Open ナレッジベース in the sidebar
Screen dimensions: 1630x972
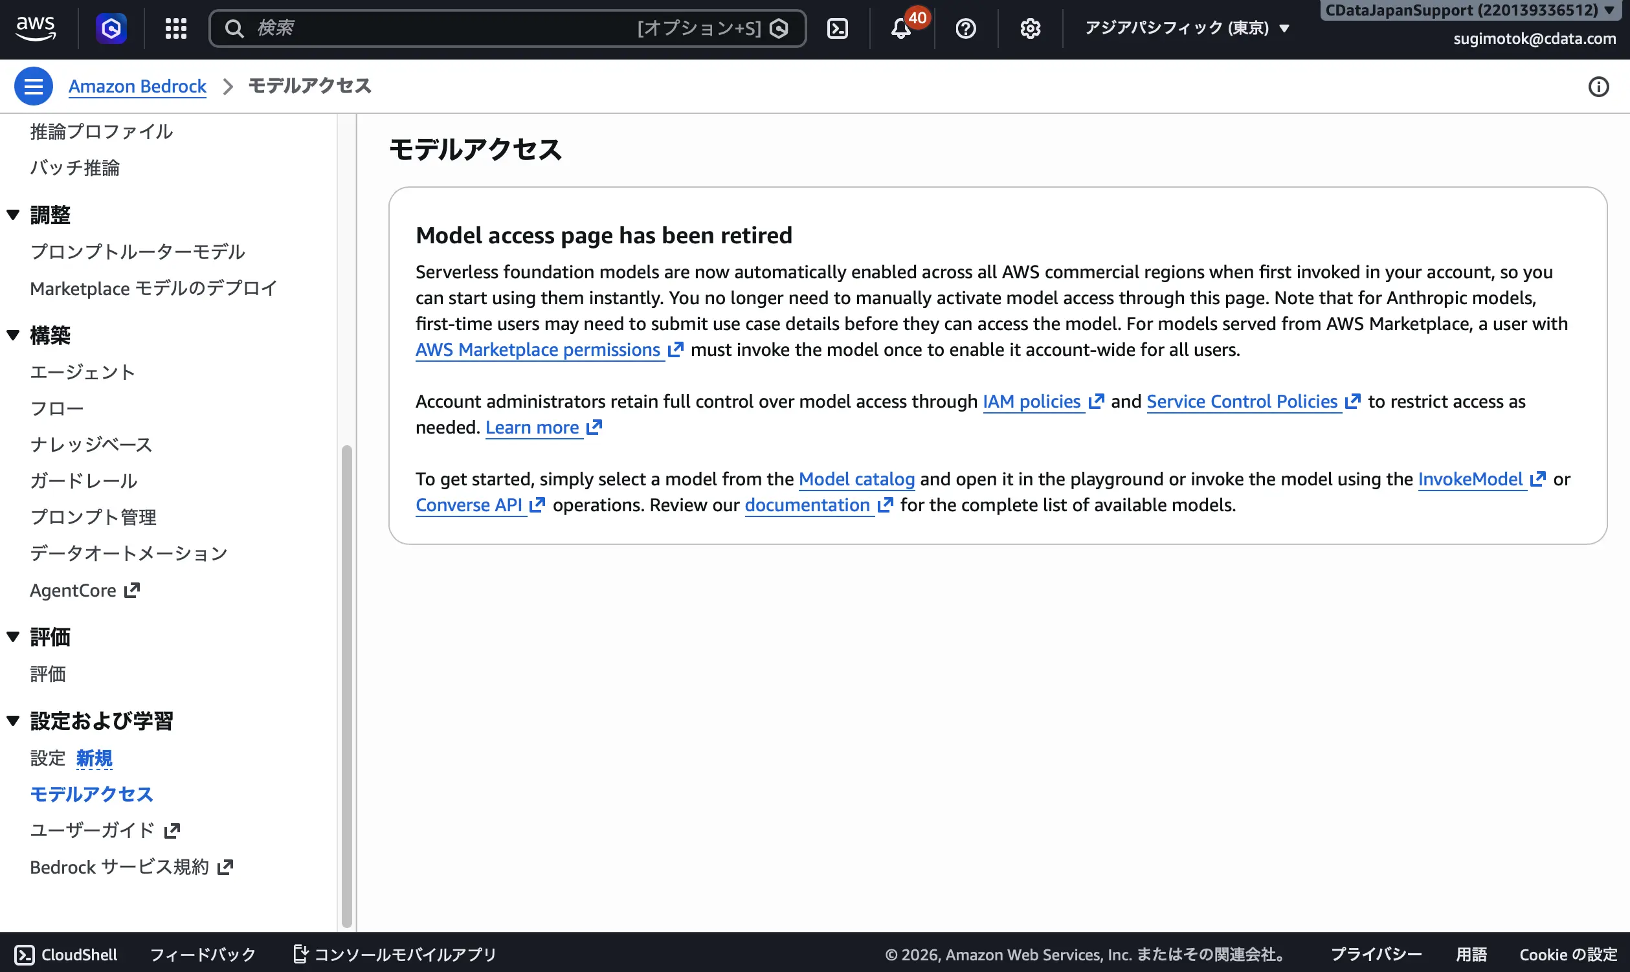click(91, 445)
